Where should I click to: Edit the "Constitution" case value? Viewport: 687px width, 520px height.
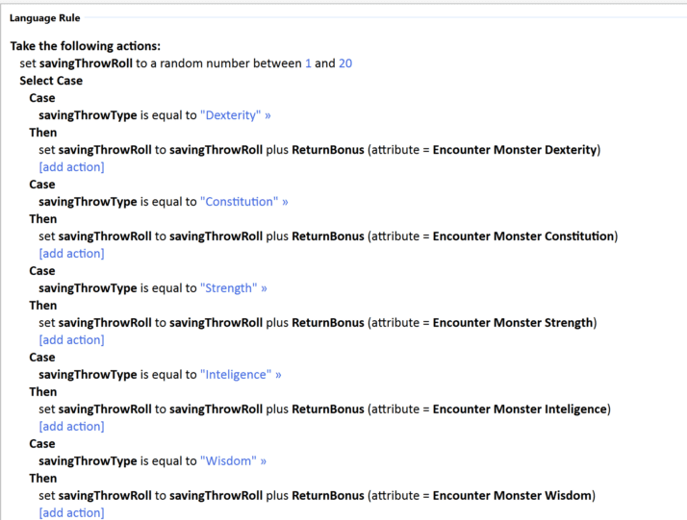239,202
